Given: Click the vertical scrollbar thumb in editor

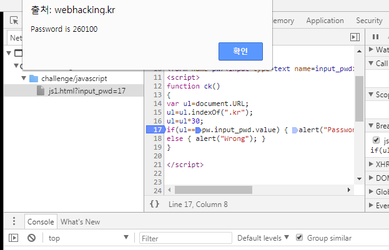Looking at the screenshot, I should click(359, 99).
